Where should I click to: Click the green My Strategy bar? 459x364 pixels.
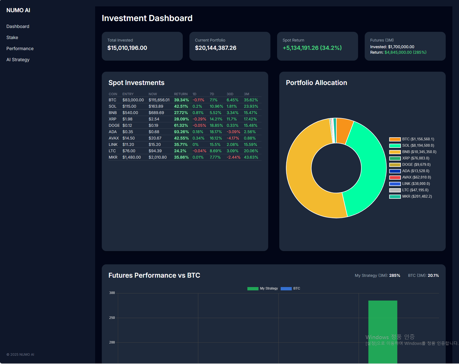tap(383, 332)
